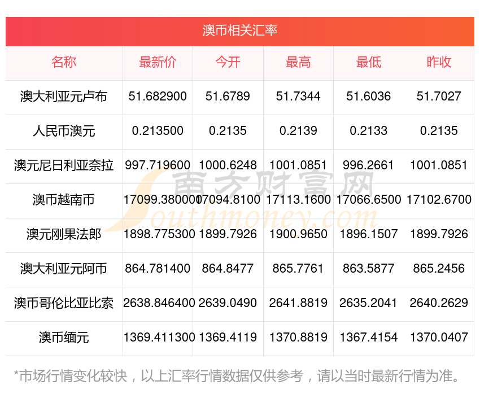Click the value 1898.775300
This screenshot has width=480, height=394.
[x=159, y=234]
